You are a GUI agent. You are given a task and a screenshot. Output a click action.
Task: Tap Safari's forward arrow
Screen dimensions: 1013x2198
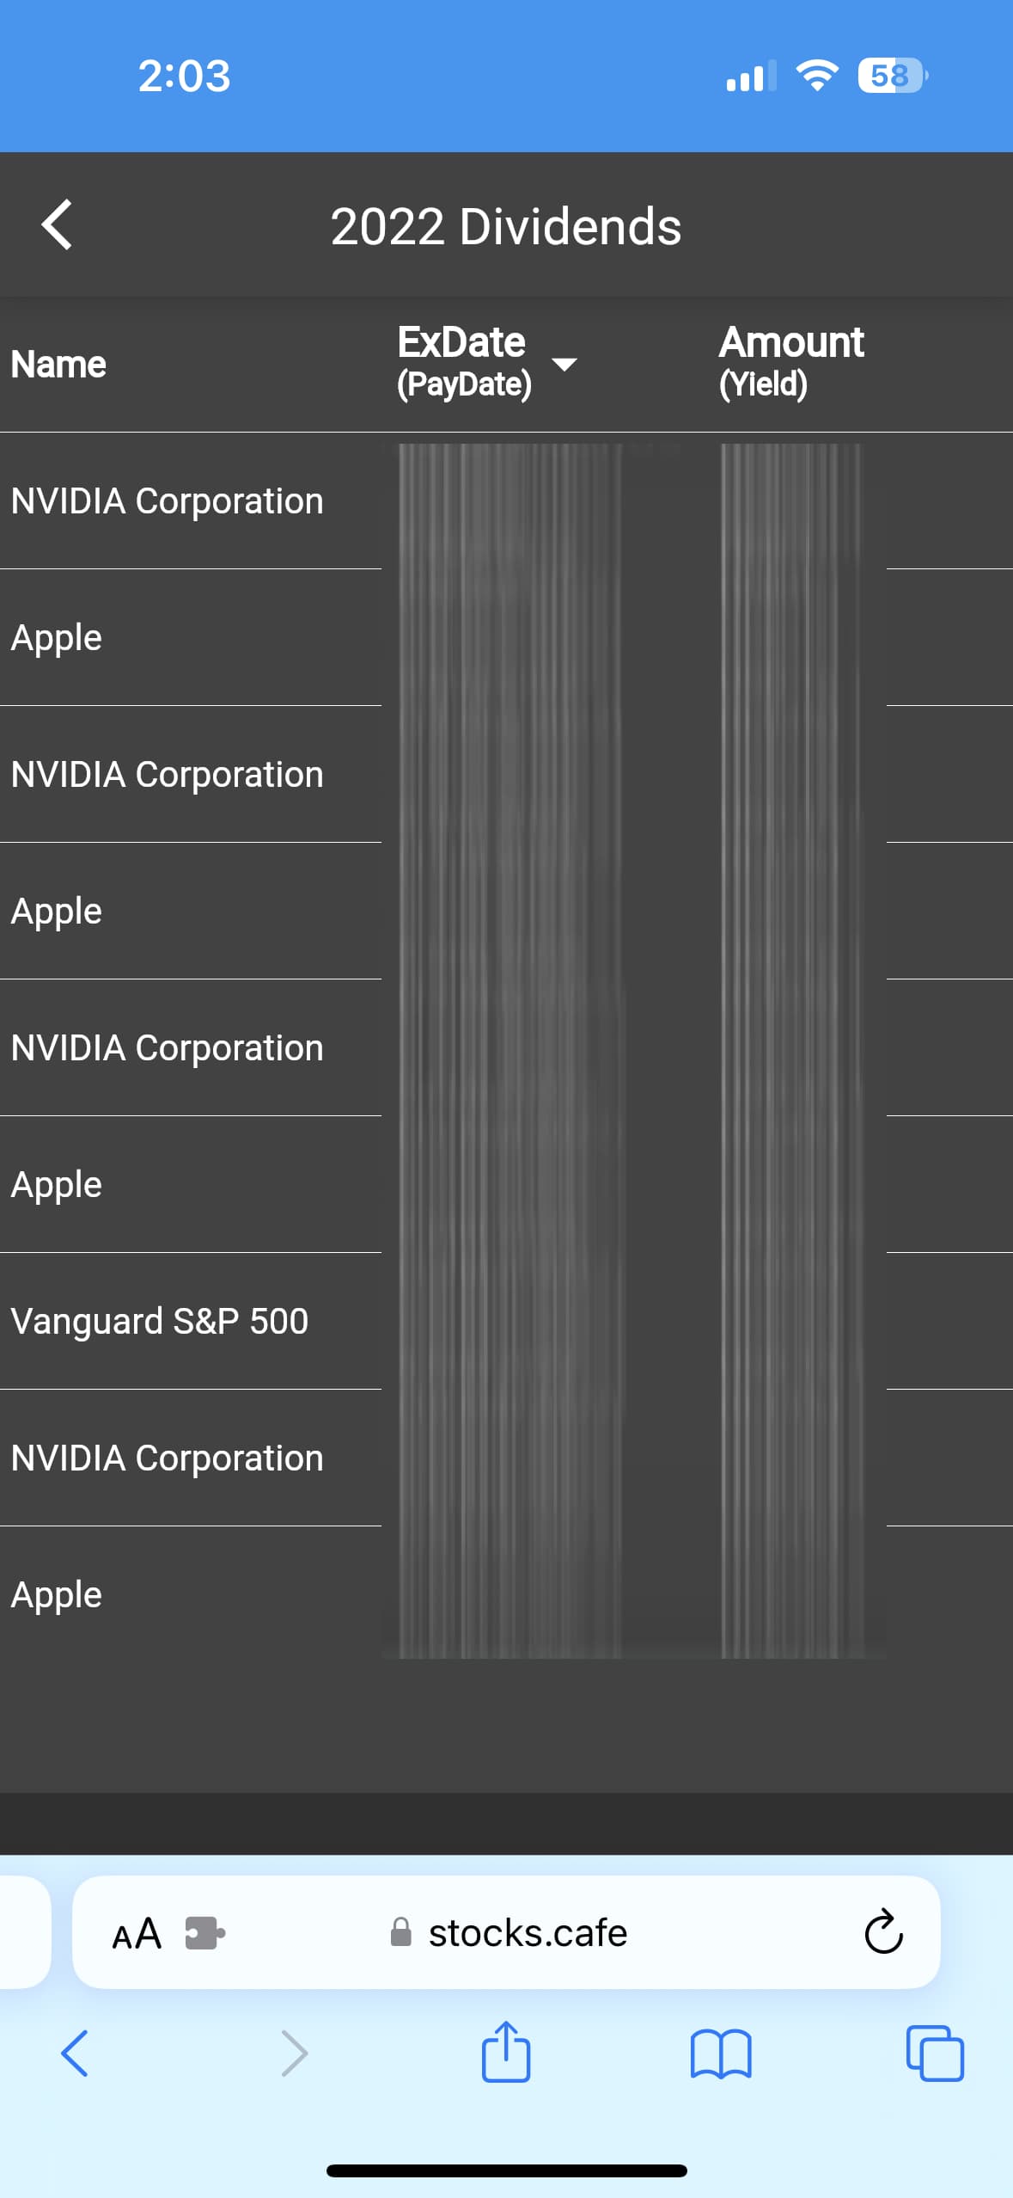pyautogui.click(x=294, y=2054)
